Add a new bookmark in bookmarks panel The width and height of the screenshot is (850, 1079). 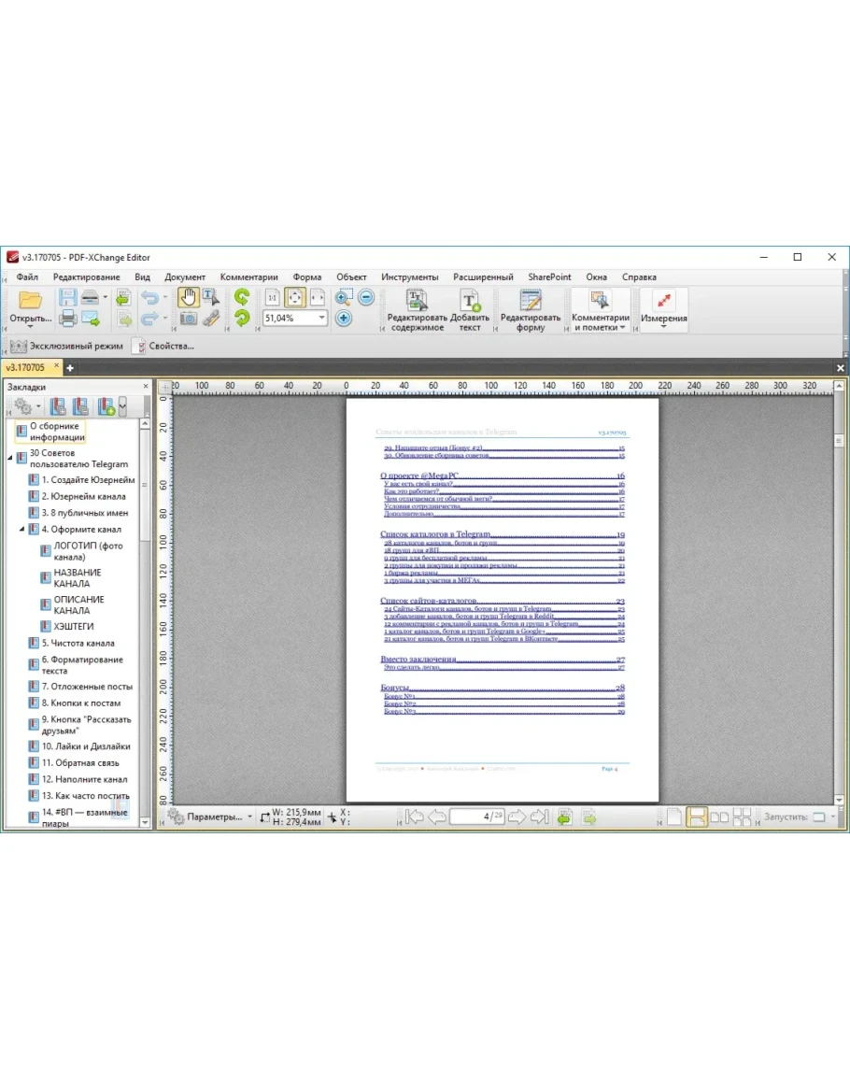(106, 406)
